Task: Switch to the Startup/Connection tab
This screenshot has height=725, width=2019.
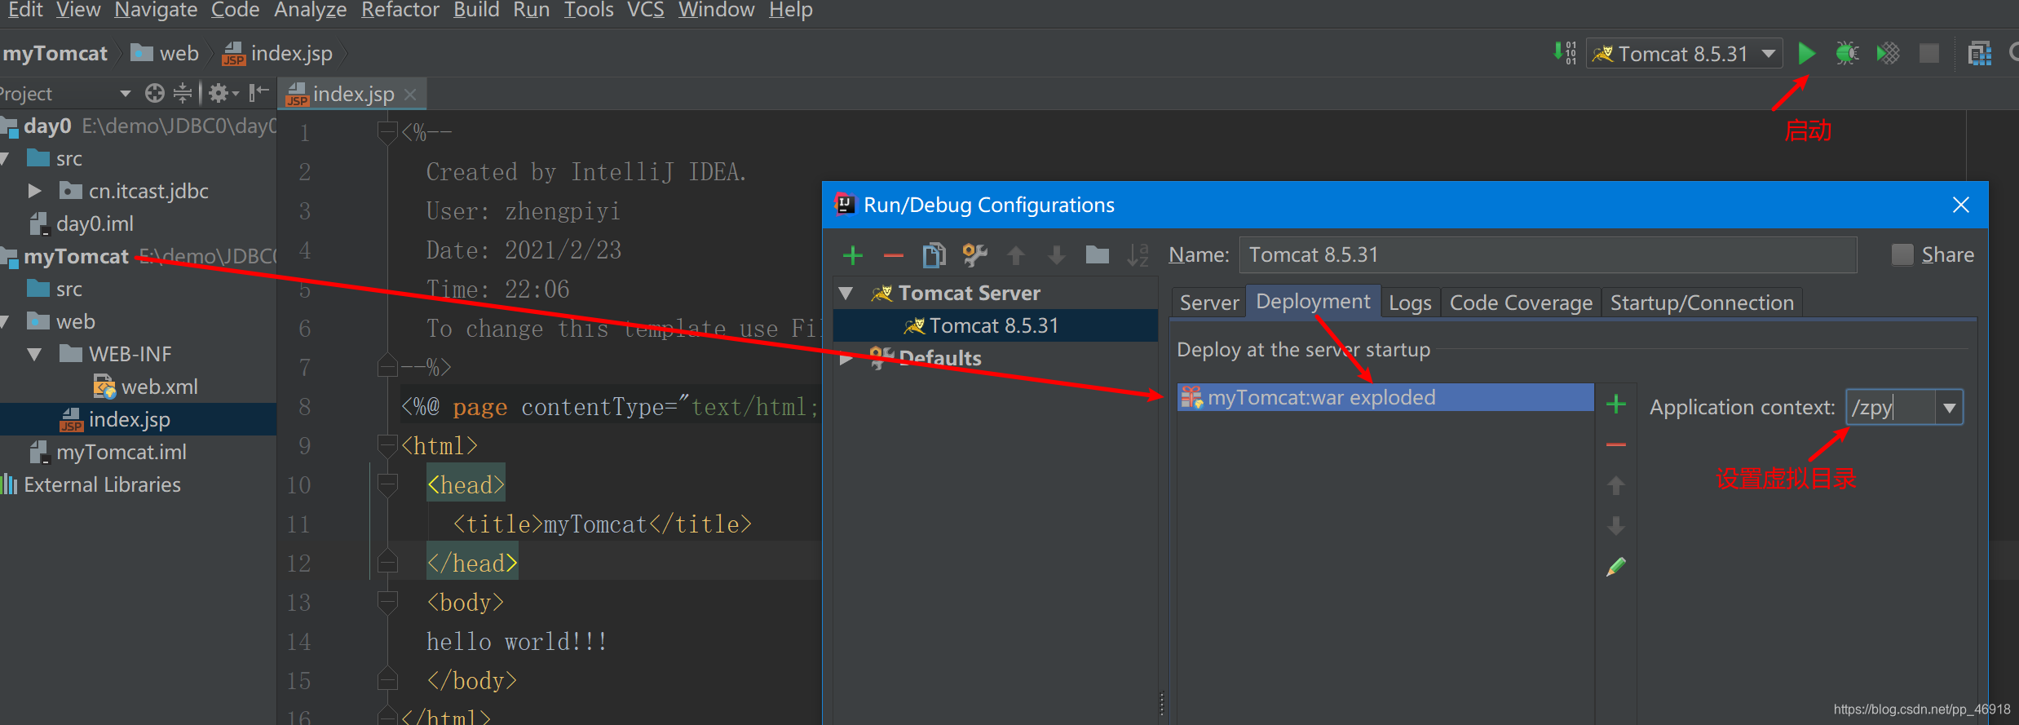Action: (1702, 303)
